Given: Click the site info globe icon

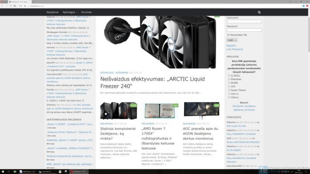Looking at the screenshot, I should tap(25, 6).
